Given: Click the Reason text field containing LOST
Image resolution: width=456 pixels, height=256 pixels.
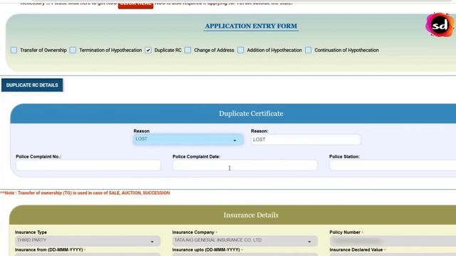Looking at the screenshot, I should (306, 139).
